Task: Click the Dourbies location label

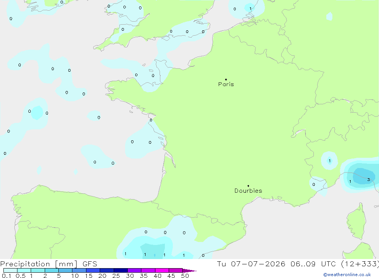Action: 248,191
